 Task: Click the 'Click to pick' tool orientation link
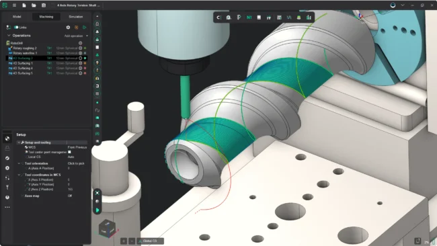[76, 163]
